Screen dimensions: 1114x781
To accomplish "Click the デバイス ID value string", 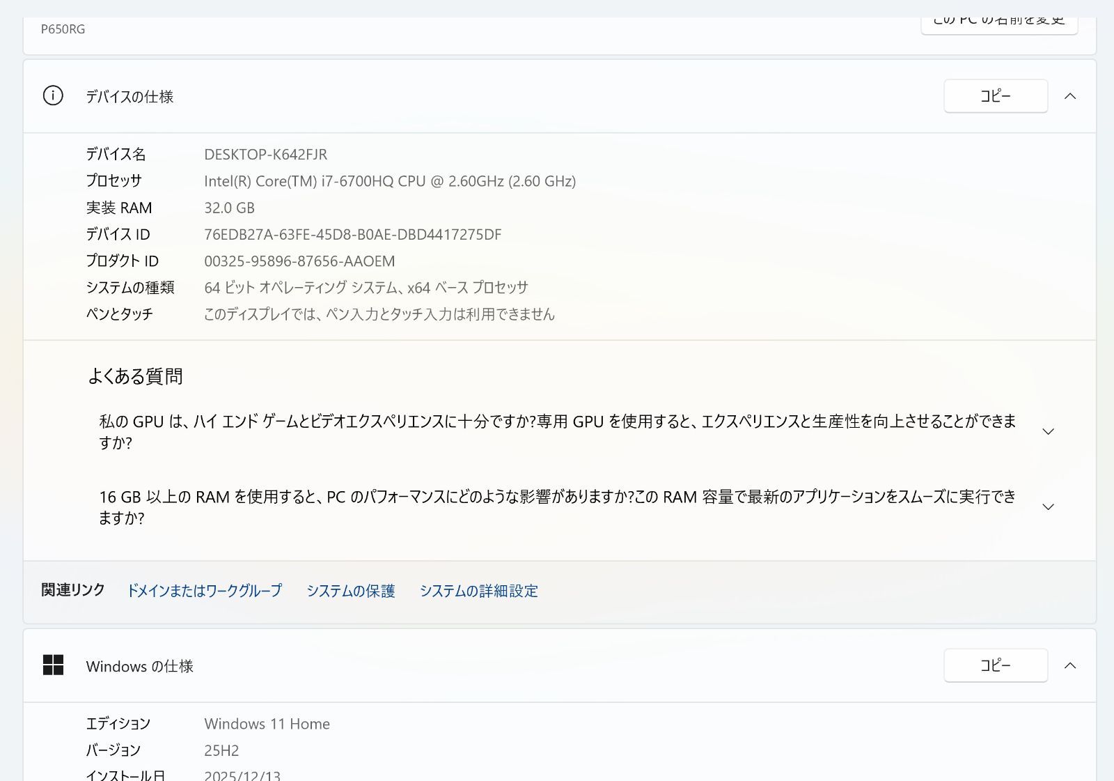I will click(352, 235).
